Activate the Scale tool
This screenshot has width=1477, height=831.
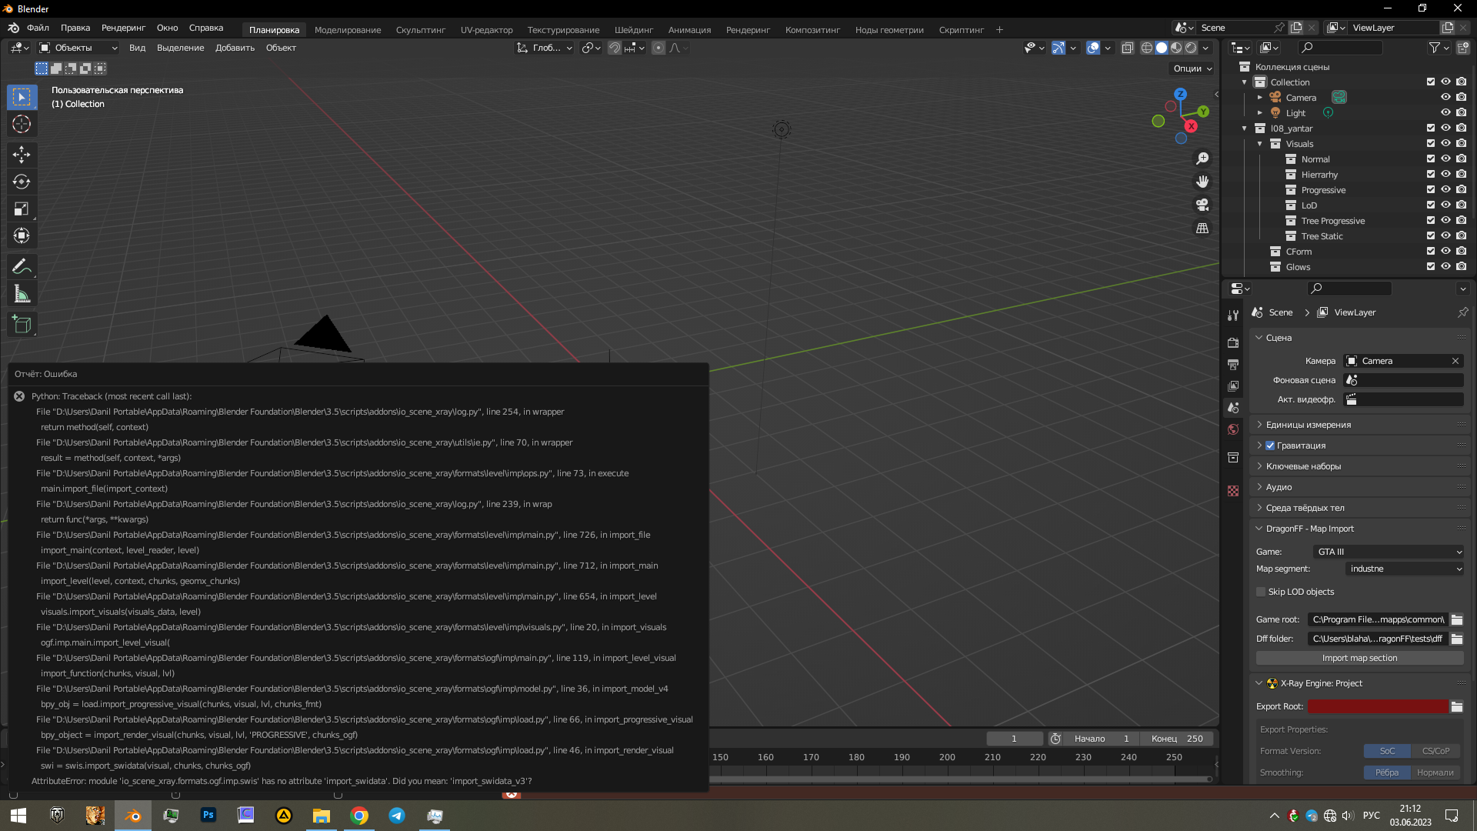coord(22,208)
